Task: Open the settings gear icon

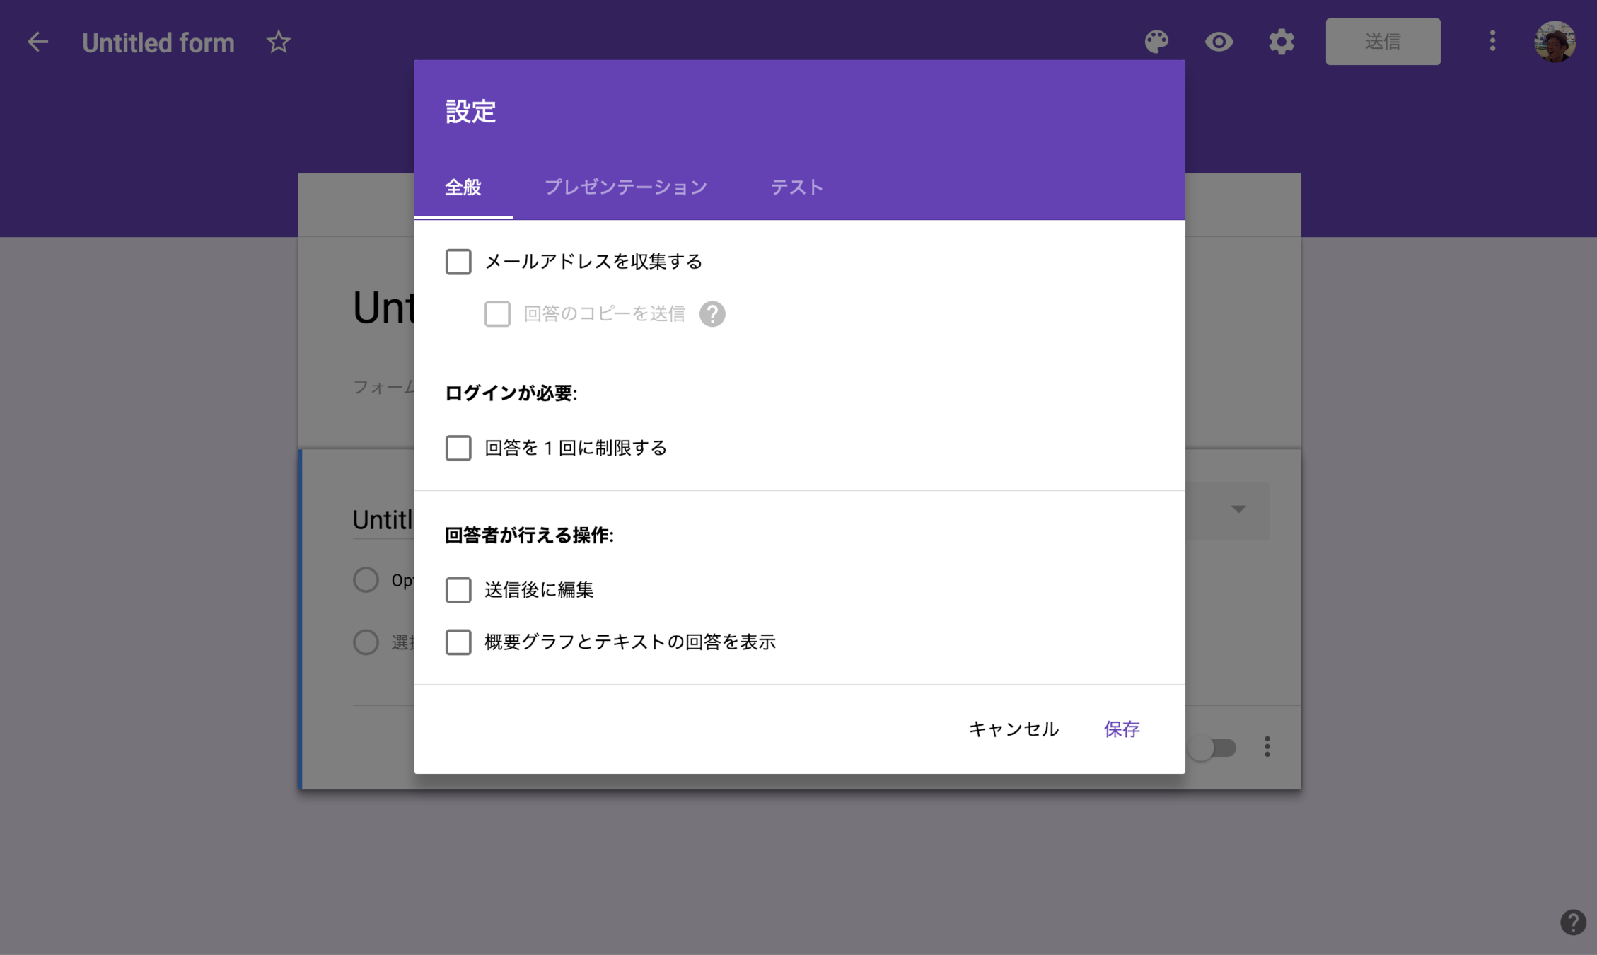Action: 1281,42
